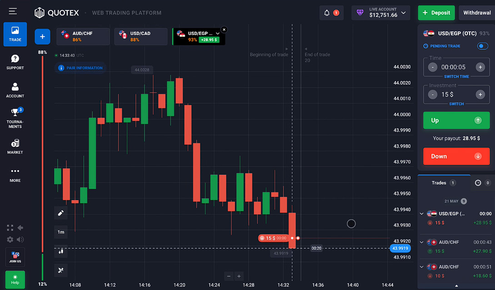Decrease the trade time with minus
This screenshot has width=495, height=290.
click(433, 67)
